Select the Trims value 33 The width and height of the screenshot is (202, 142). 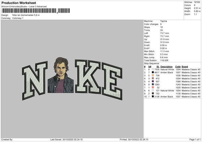point(161,30)
